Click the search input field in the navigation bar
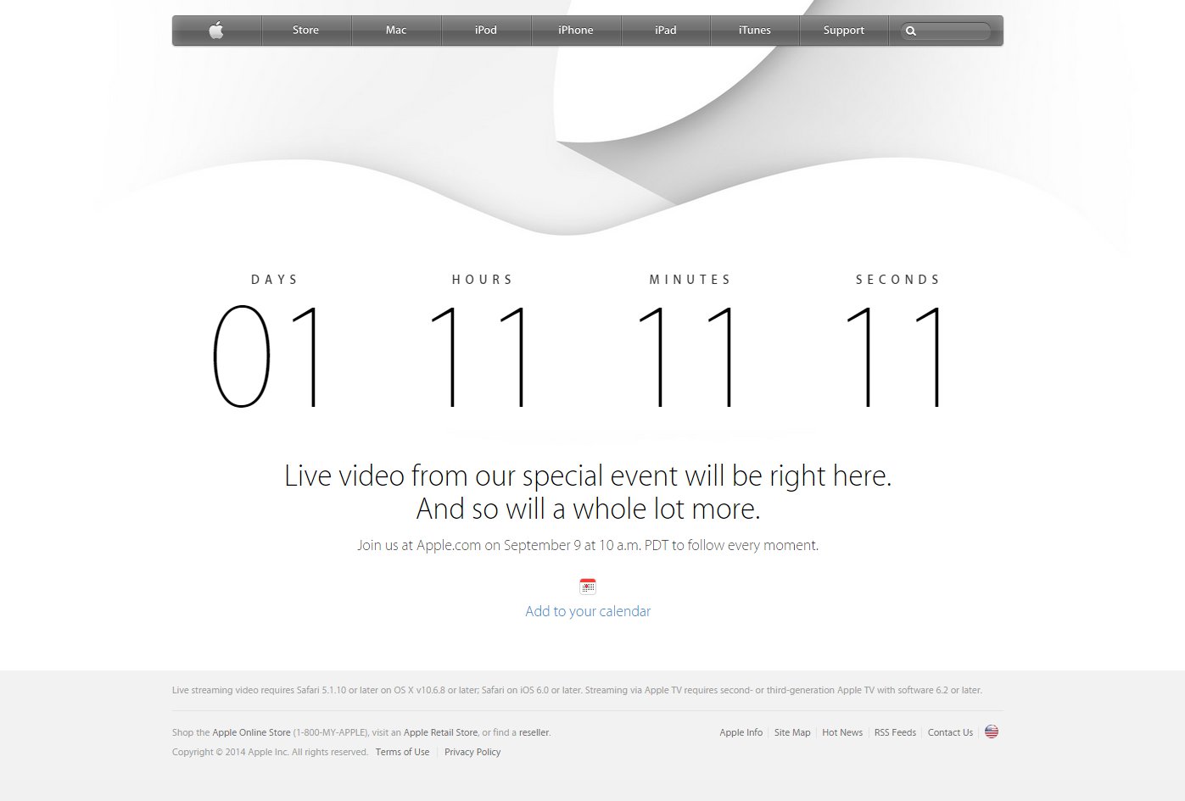 tap(946, 31)
